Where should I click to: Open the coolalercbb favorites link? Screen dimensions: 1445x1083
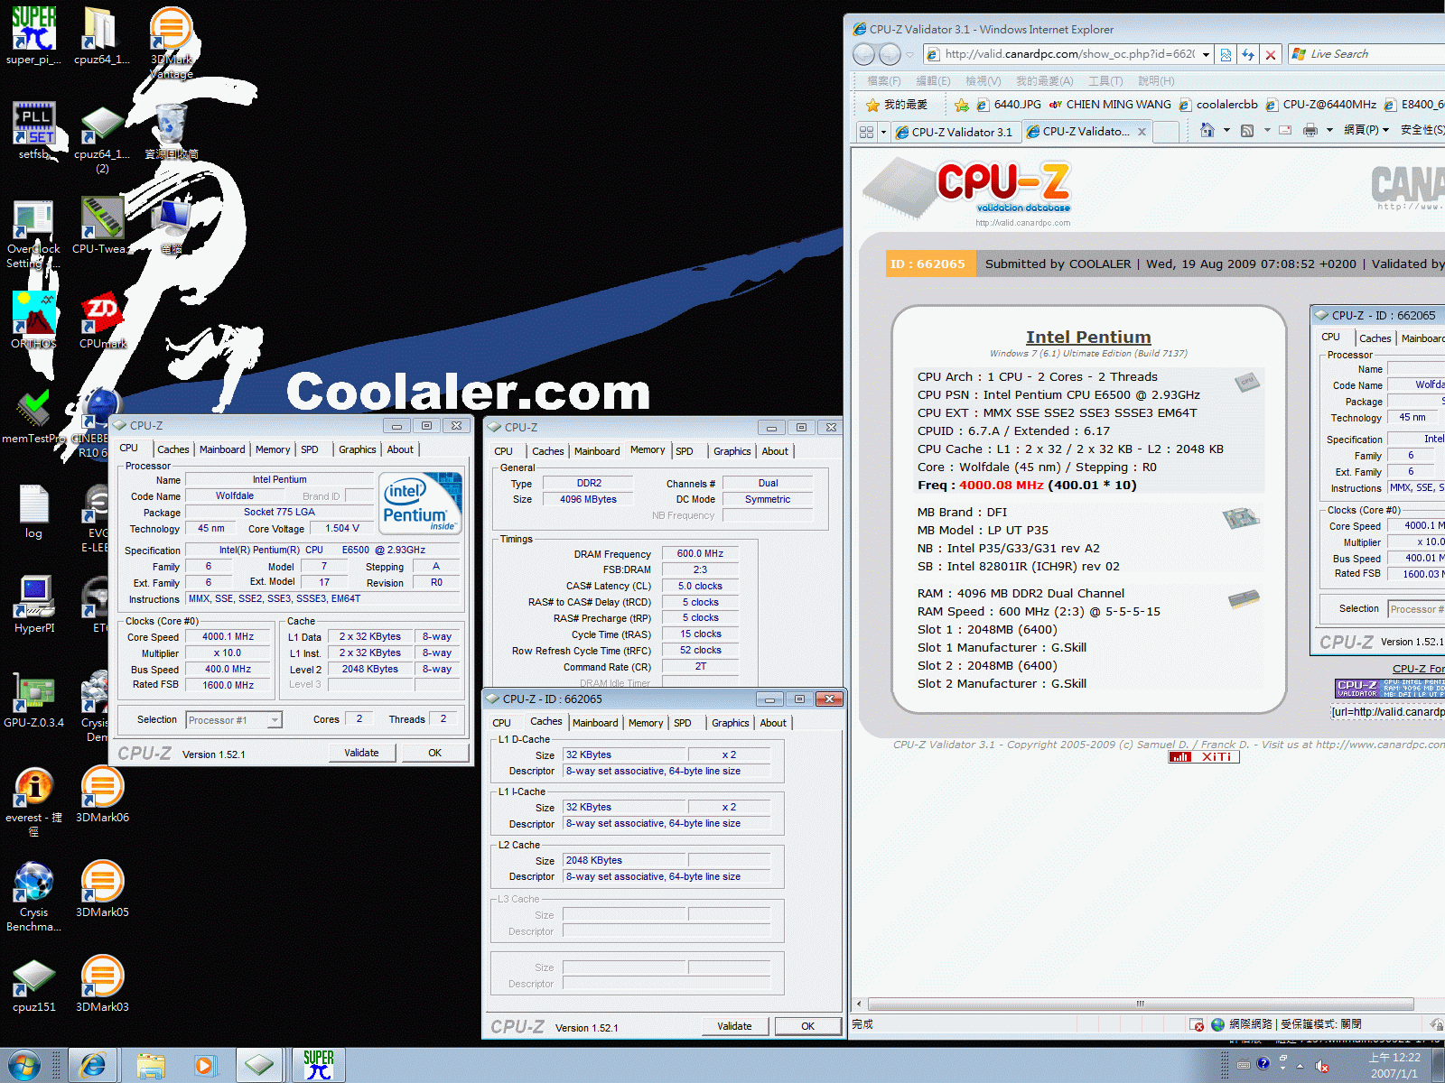1218,105
